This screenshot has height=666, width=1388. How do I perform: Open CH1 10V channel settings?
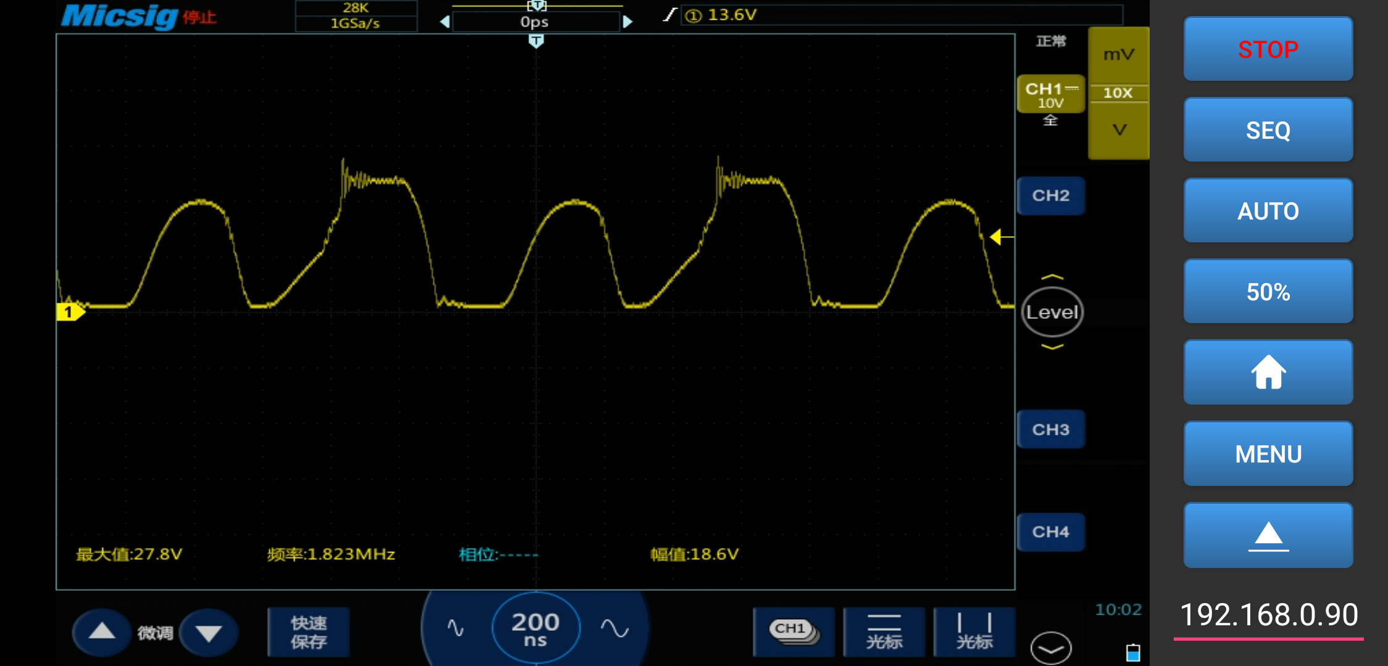click(1050, 95)
